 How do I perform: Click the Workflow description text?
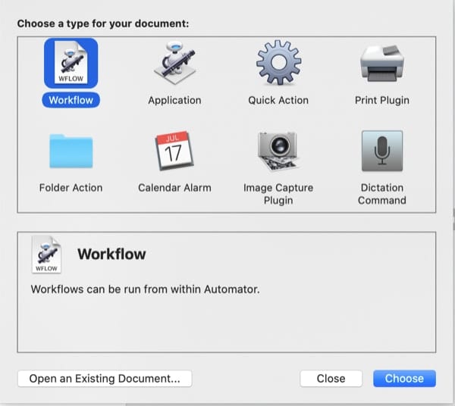(x=145, y=289)
